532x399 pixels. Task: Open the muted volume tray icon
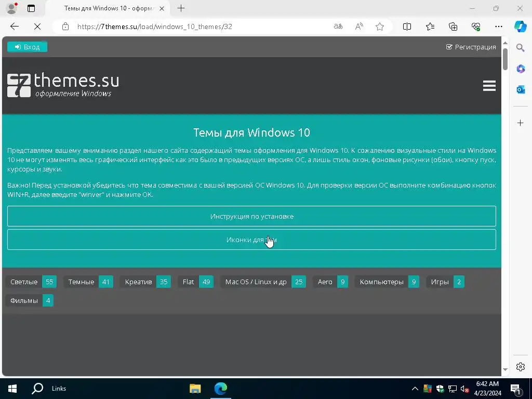[x=464, y=389]
